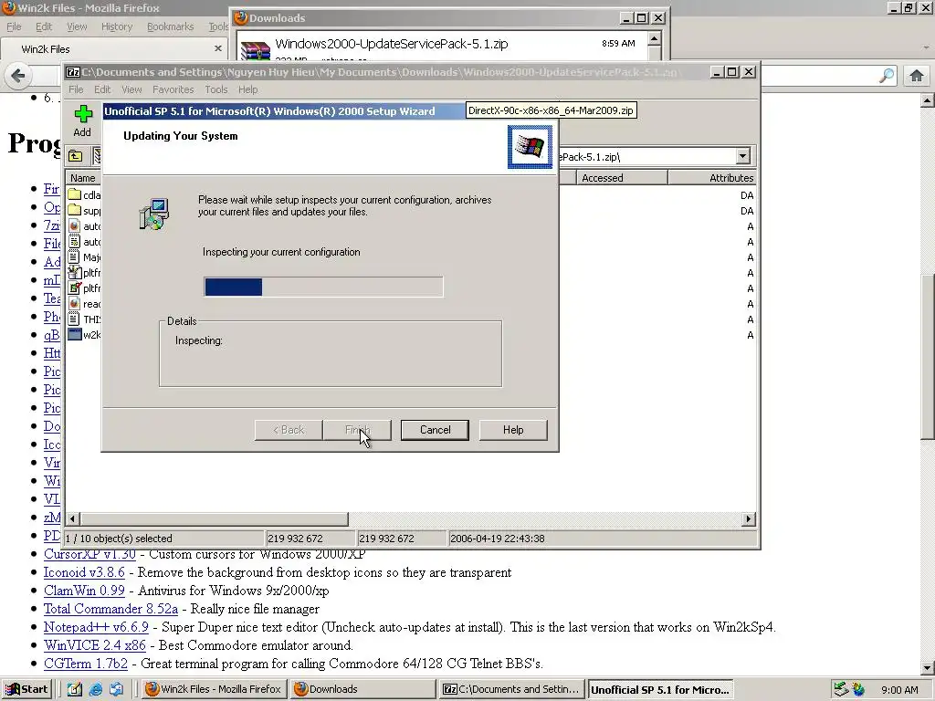Open the CGTerm 1.7b2 link
The width and height of the screenshot is (935, 701).
click(x=85, y=664)
